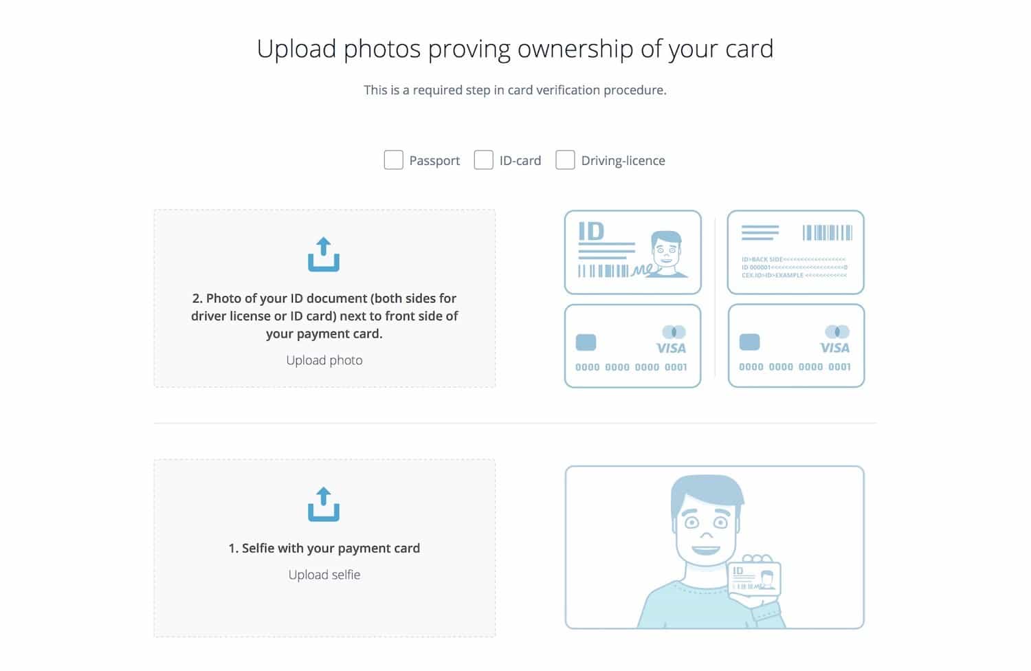Check the Passport checkbox
The height and width of the screenshot is (671, 1031).
click(393, 160)
